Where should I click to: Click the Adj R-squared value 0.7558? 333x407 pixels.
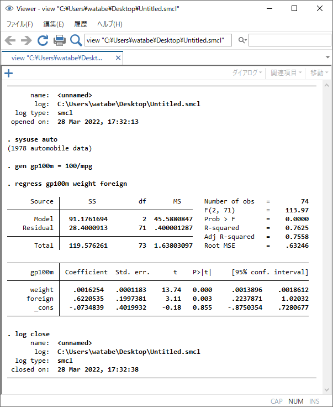coord(297,237)
